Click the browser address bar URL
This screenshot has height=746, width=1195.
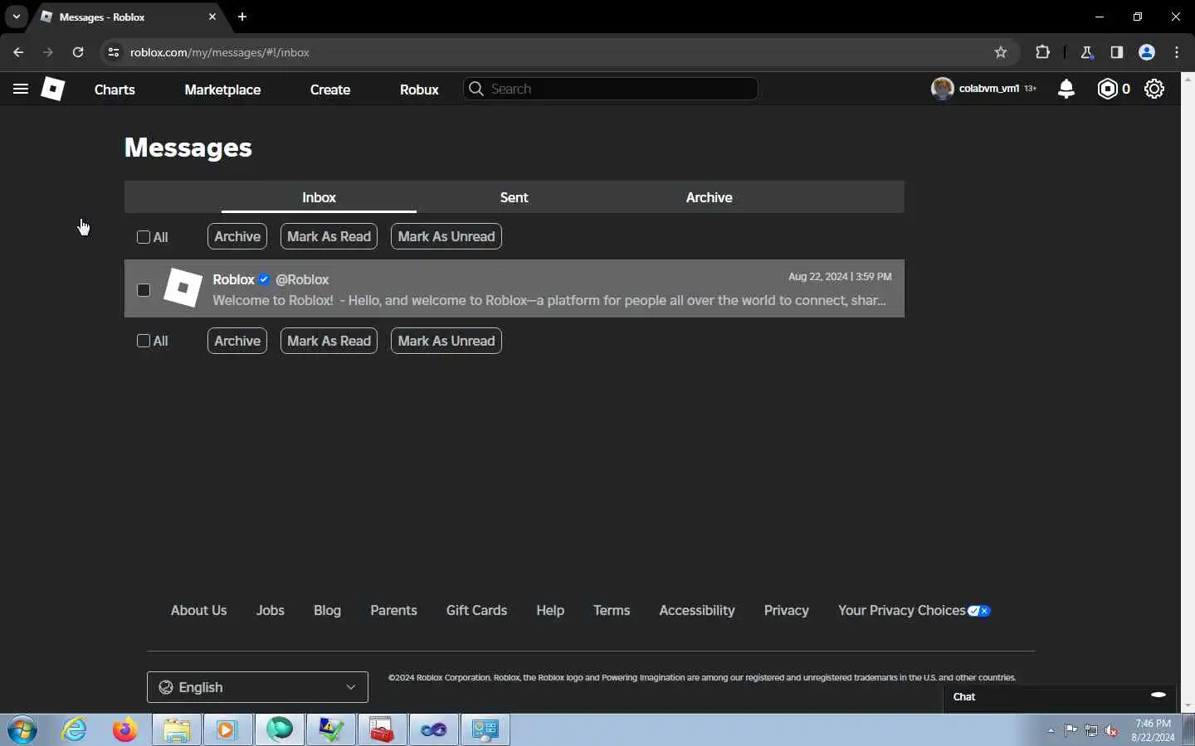tap(220, 52)
